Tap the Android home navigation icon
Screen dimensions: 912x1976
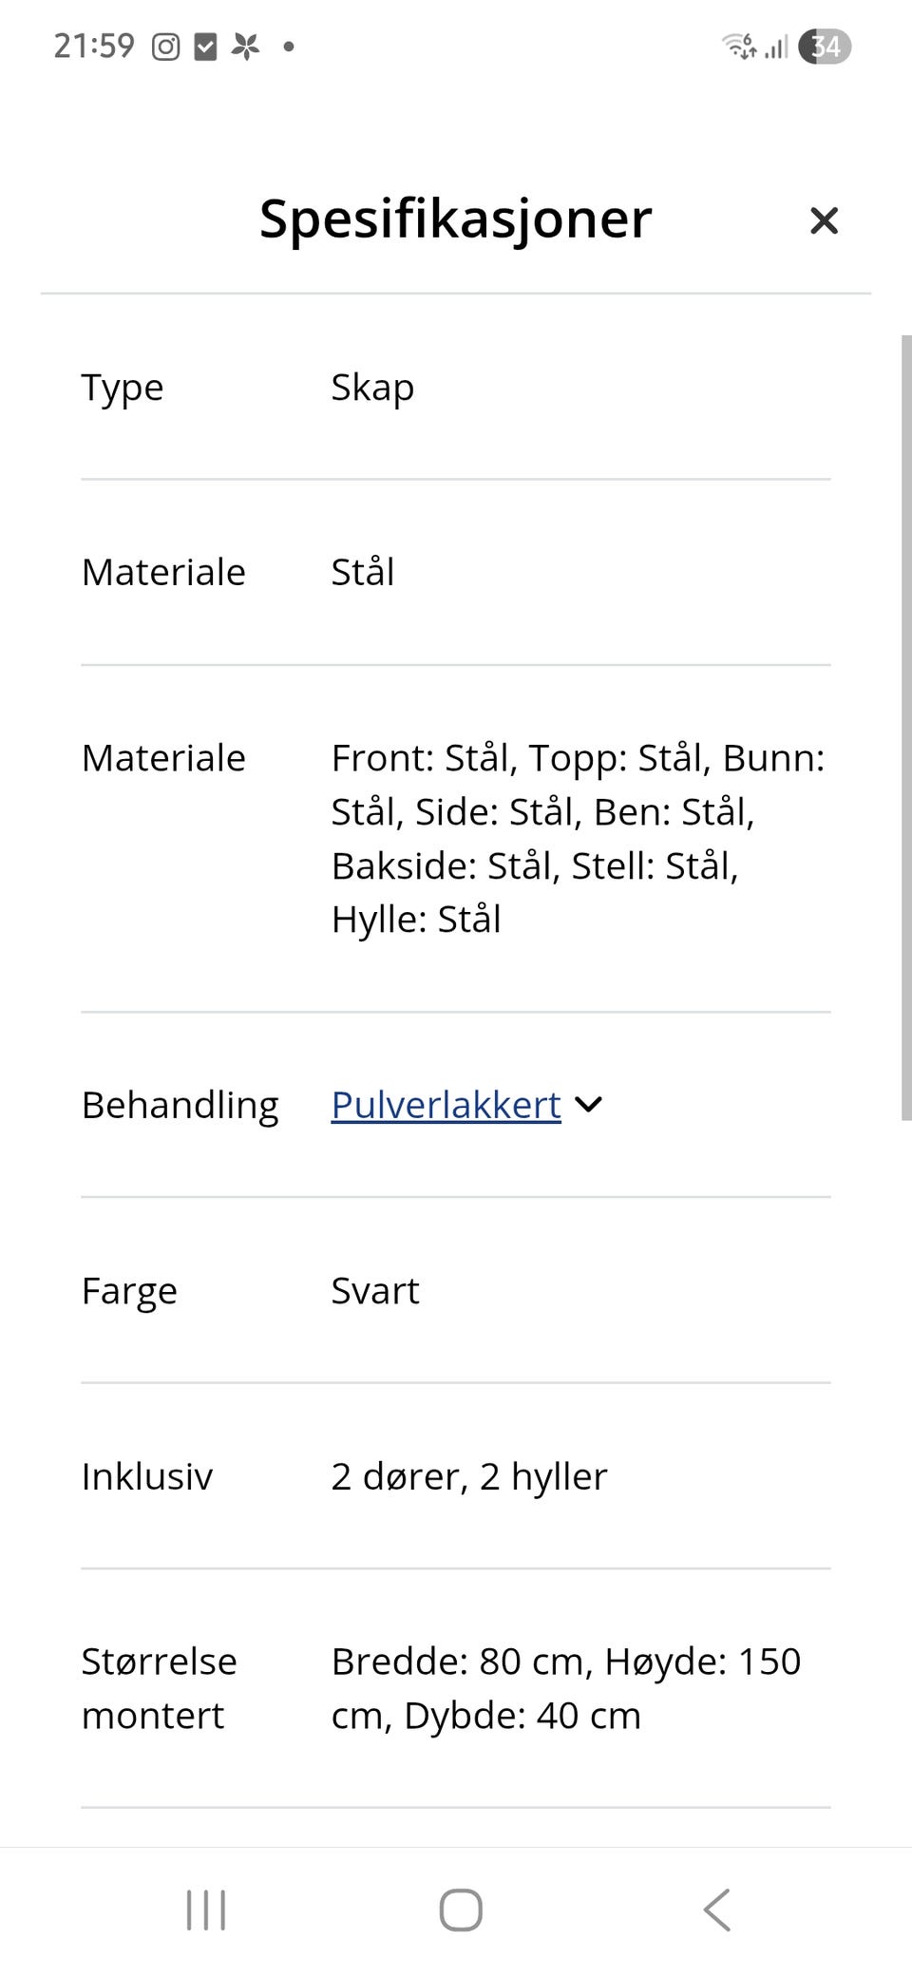pyautogui.click(x=461, y=1909)
